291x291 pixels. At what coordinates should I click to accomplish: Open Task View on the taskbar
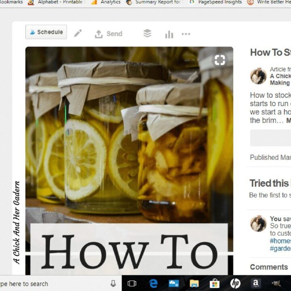[x=132, y=283]
